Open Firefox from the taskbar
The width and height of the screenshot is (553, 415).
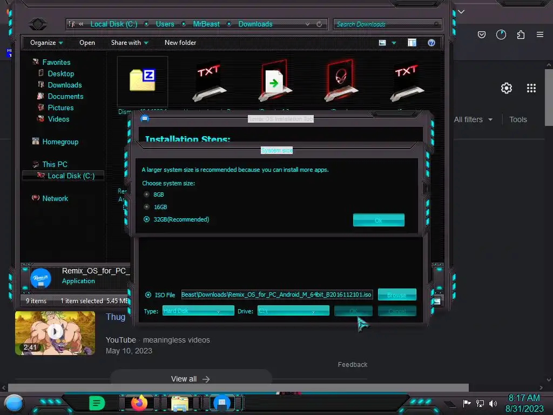[139, 403]
